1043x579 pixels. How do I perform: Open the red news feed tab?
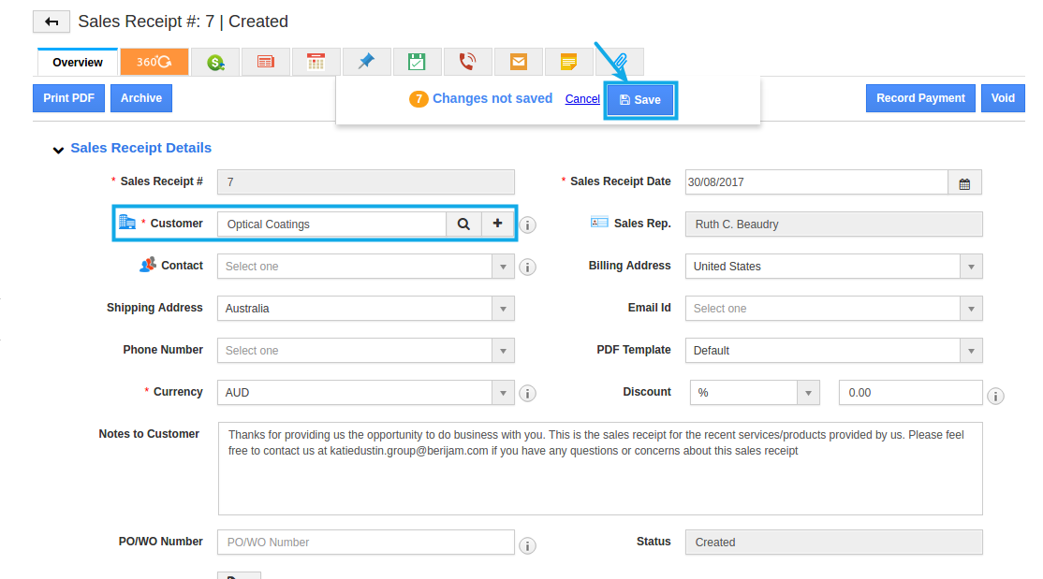click(x=265, y=62)
